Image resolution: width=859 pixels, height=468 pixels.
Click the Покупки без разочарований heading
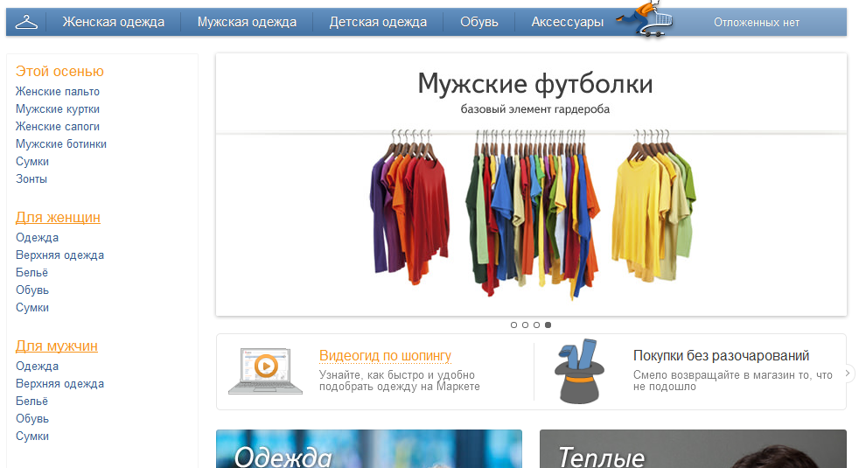721,356
